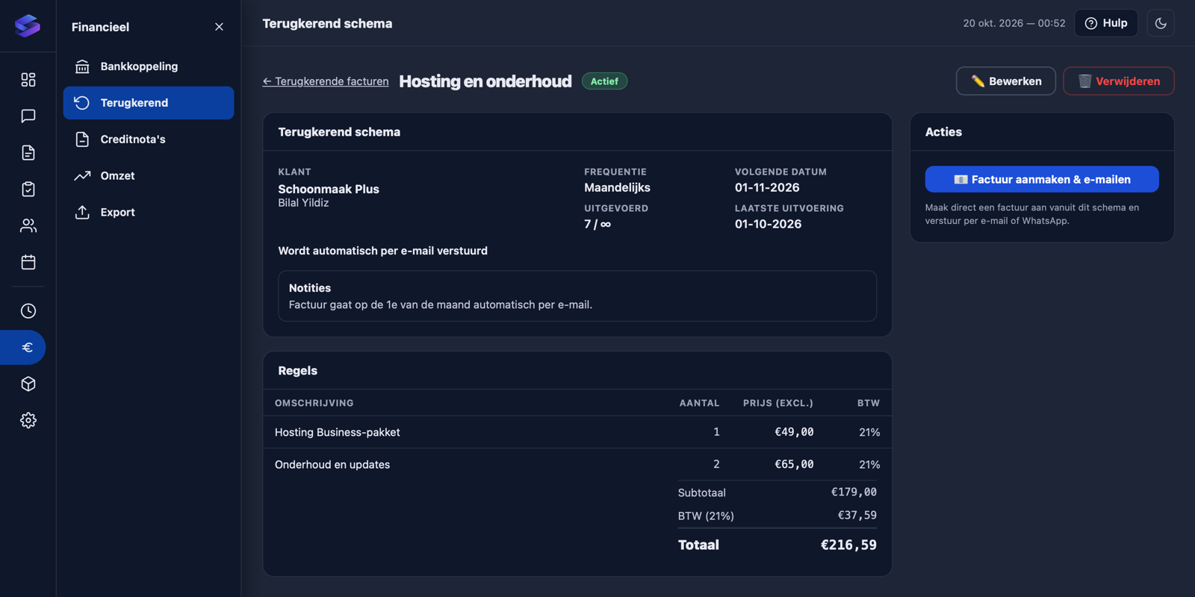Go back to Terugkerende facturen
Image resolution: width=1195 pixels, height=597 pixels.
[x=326, y=81]
